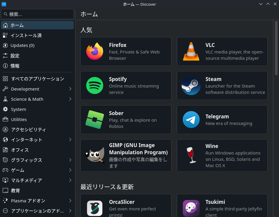Click the Updates arrow icon
Viewport: 279px width, 217px height.
point(5,45)
